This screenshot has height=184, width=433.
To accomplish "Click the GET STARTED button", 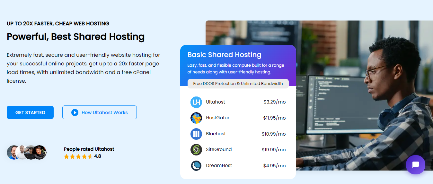I will (30, 113).
